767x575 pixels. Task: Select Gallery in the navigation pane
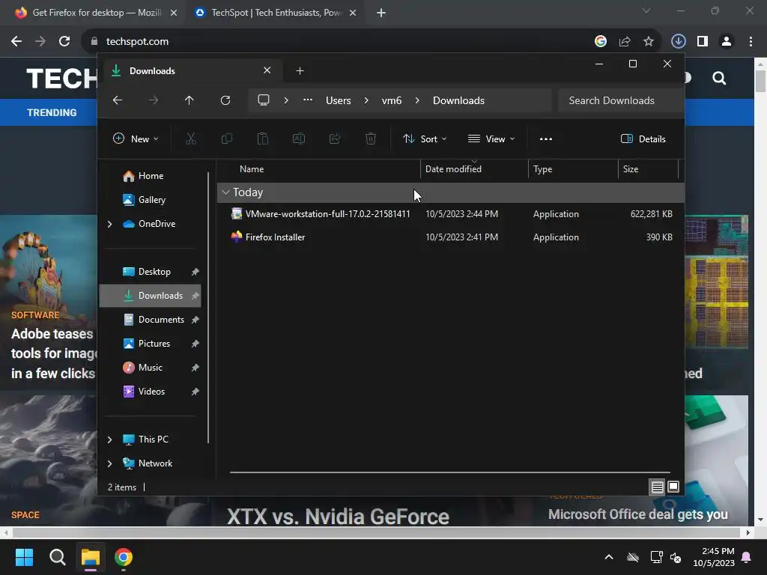point(151,199)
